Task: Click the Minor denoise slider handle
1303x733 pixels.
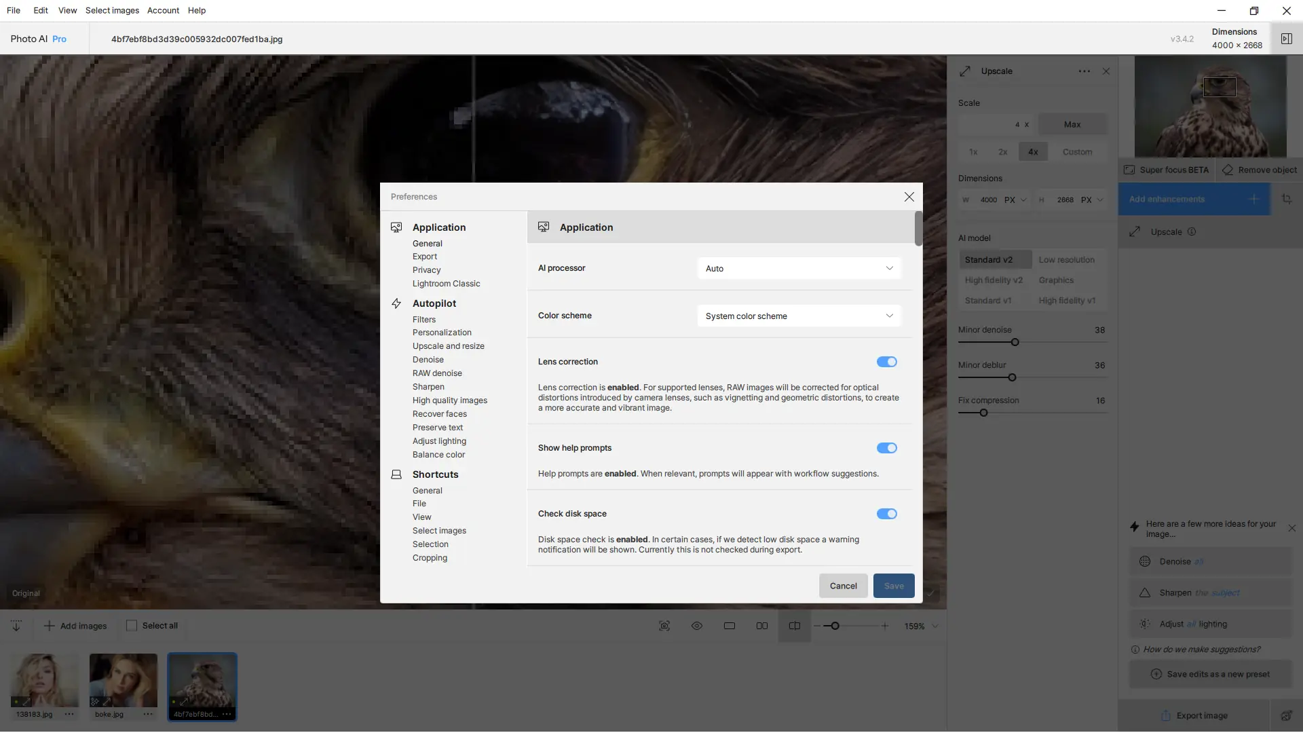Action: click(1015, 343)
